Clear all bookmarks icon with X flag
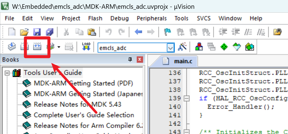This screenshot has height=134, width=288. (x=206, y=32)
